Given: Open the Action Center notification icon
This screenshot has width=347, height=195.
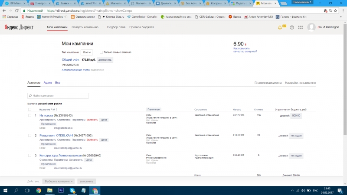Looking at the screenshot, I should (x=340, y=191).
